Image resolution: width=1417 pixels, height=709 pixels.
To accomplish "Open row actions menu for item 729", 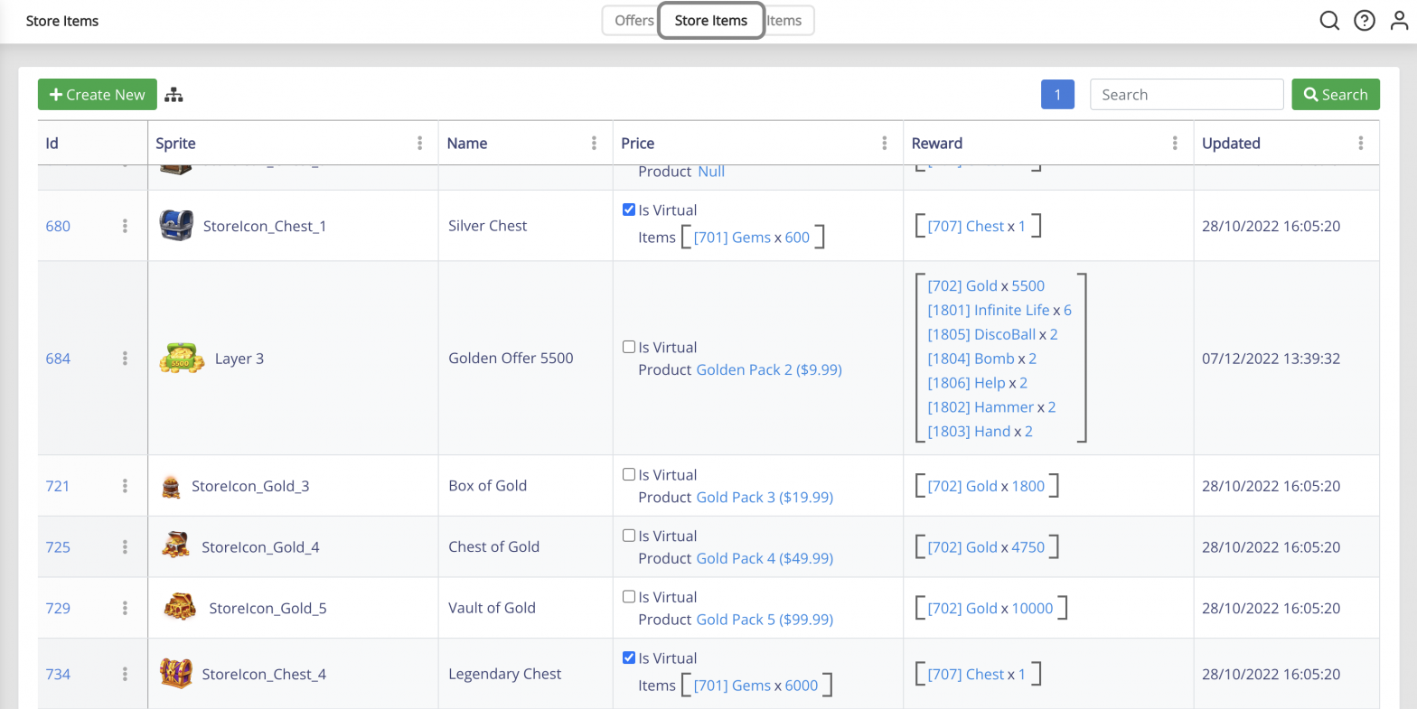I will 125,608.
